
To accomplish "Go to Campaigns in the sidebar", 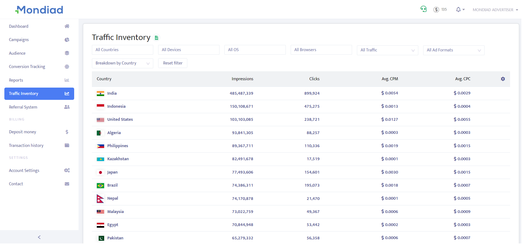I will 19,40.
